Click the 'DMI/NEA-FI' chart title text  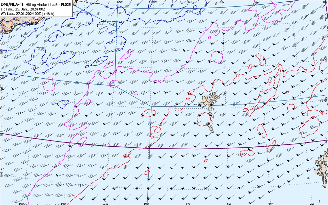coord(12,5)
